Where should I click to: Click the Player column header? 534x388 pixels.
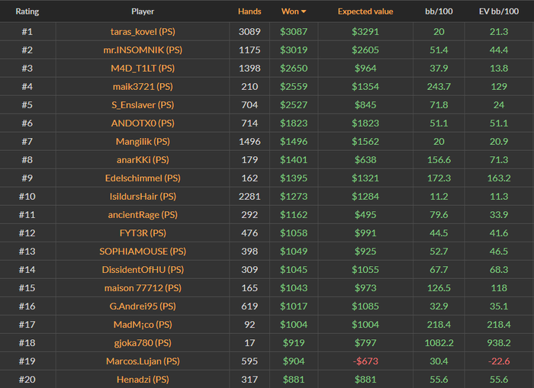click(142, 12)
